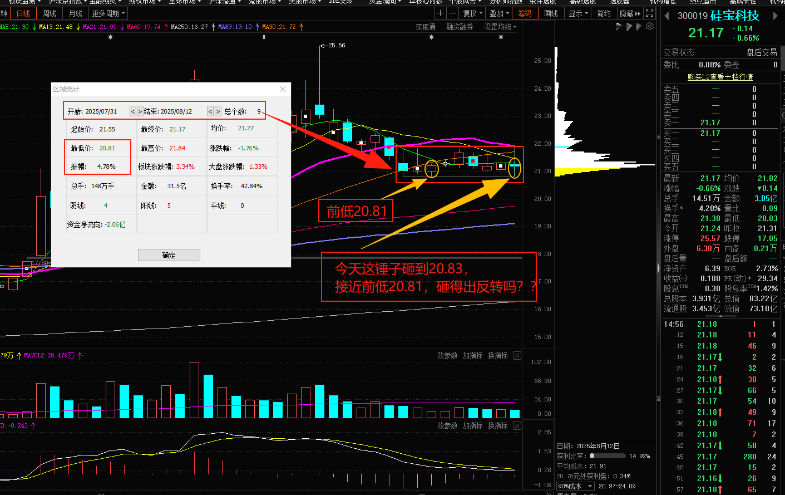Click the panel splitter handle beside quote panel

tap(658, 268)
